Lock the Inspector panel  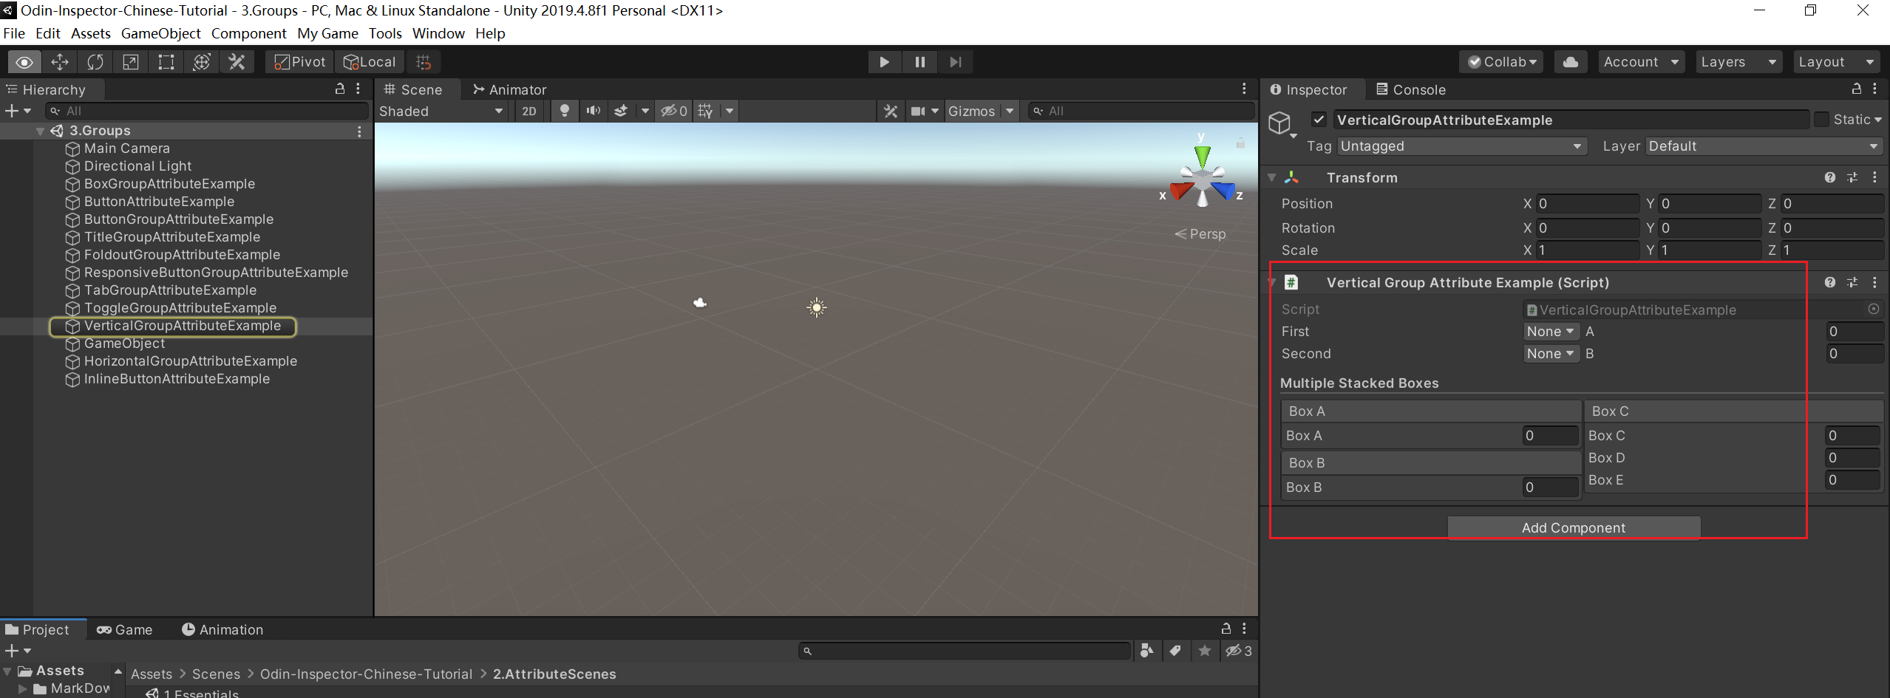click(x=1856, y=89)
